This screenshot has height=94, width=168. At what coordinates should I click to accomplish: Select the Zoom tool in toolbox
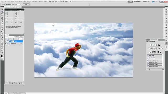(x=2, y=52)
